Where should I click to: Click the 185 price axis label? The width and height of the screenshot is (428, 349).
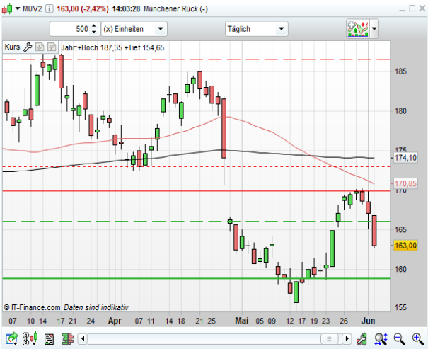click(400, 71)
